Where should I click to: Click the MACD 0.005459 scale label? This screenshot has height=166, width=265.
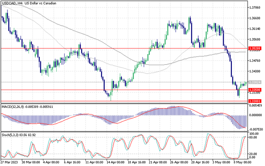coord(255,106)
